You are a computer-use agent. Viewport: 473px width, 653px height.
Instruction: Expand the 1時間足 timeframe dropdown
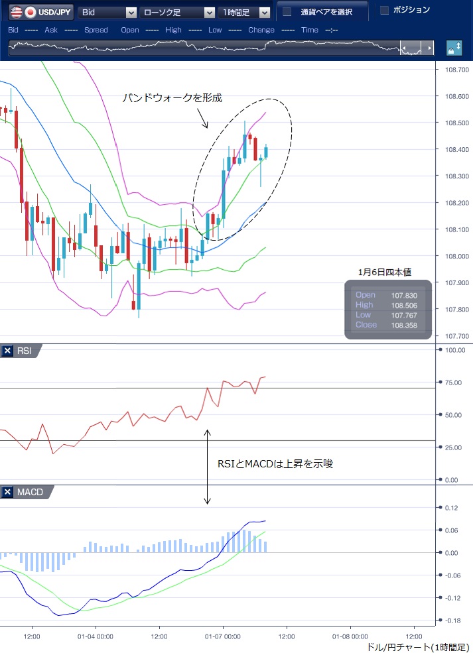click(x=265, y=13)
